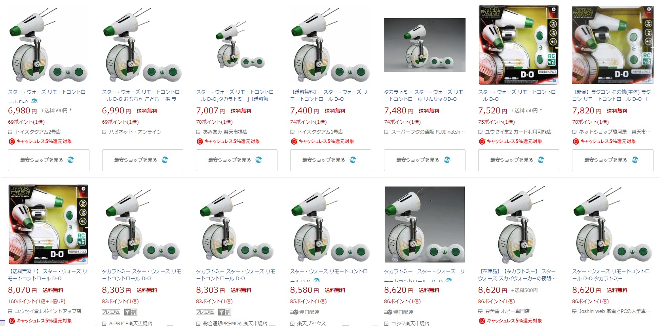Click the boxed D-O image priced 8,070円

[x=48, y=224]
